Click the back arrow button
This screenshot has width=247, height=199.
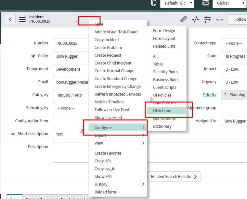coord(10,19)
